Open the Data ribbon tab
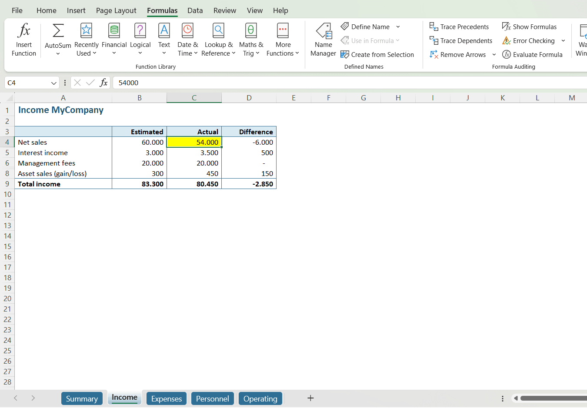The width and height of the screenshot is (587, 408). click(195, 10)
